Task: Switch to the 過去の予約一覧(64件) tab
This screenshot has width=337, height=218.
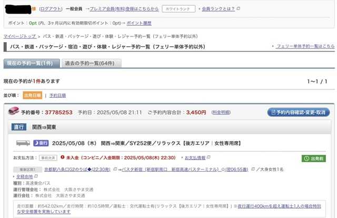Action: pyautogui.click(x=91, y=63)
